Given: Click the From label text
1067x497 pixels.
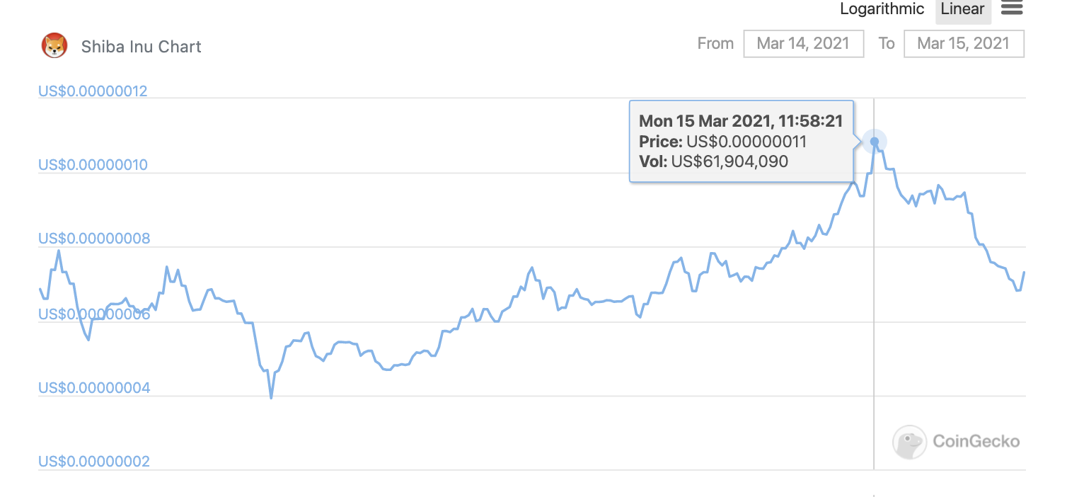Looking at the screenshot, I should coord(715,43).
